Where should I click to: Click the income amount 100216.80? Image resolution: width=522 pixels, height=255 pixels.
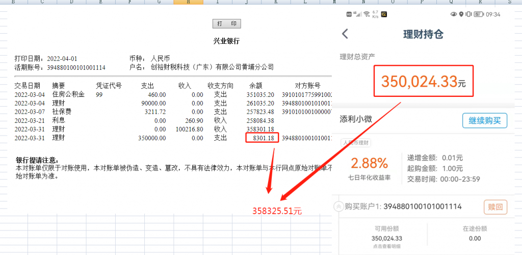coord(189,129)
